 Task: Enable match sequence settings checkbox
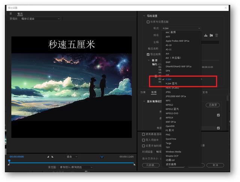(x=148, y=22)
